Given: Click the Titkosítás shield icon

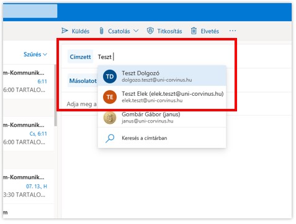Looking at the screenshot, I should click(150, 31).
